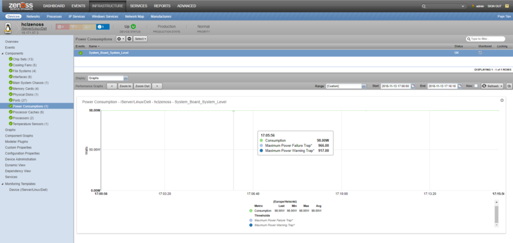Collapse the Monitoring Templates section
Image resolution: width=513 pixels, height=243 pixels.
3,184
